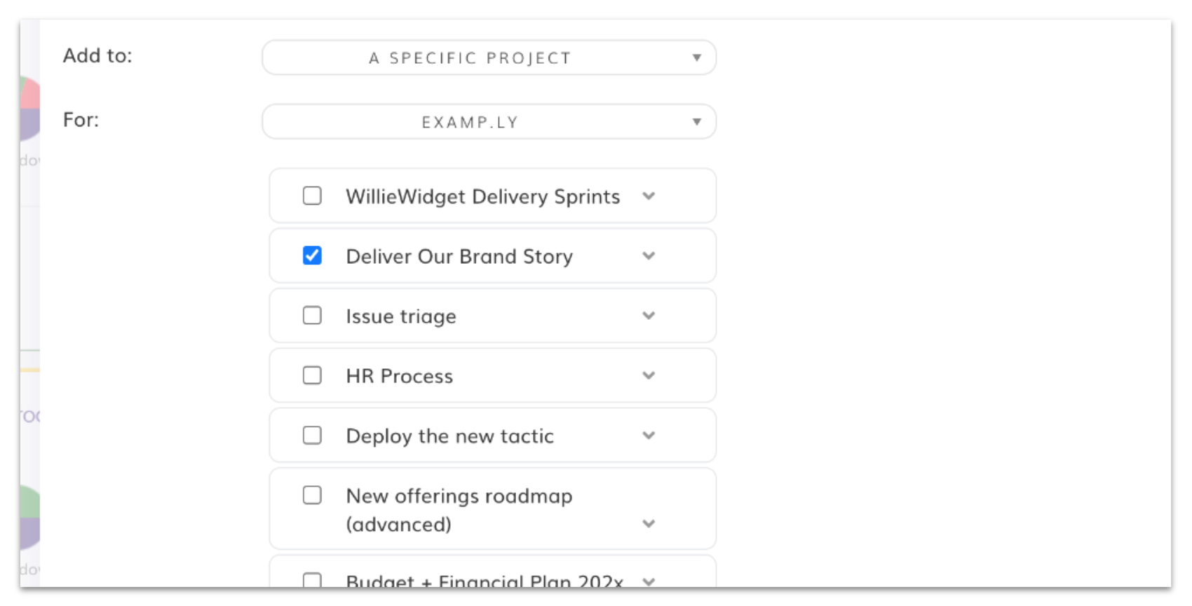Expand the HR Process chevron
Screen dimensions: 1192x606
(649, 376)
